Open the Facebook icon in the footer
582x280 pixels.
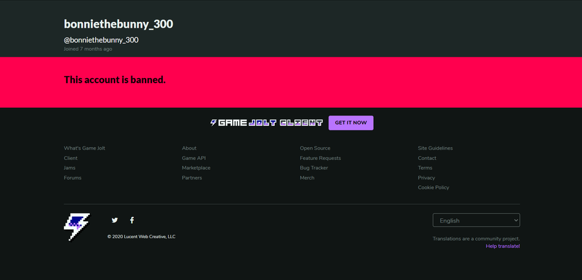click(132, 220)
